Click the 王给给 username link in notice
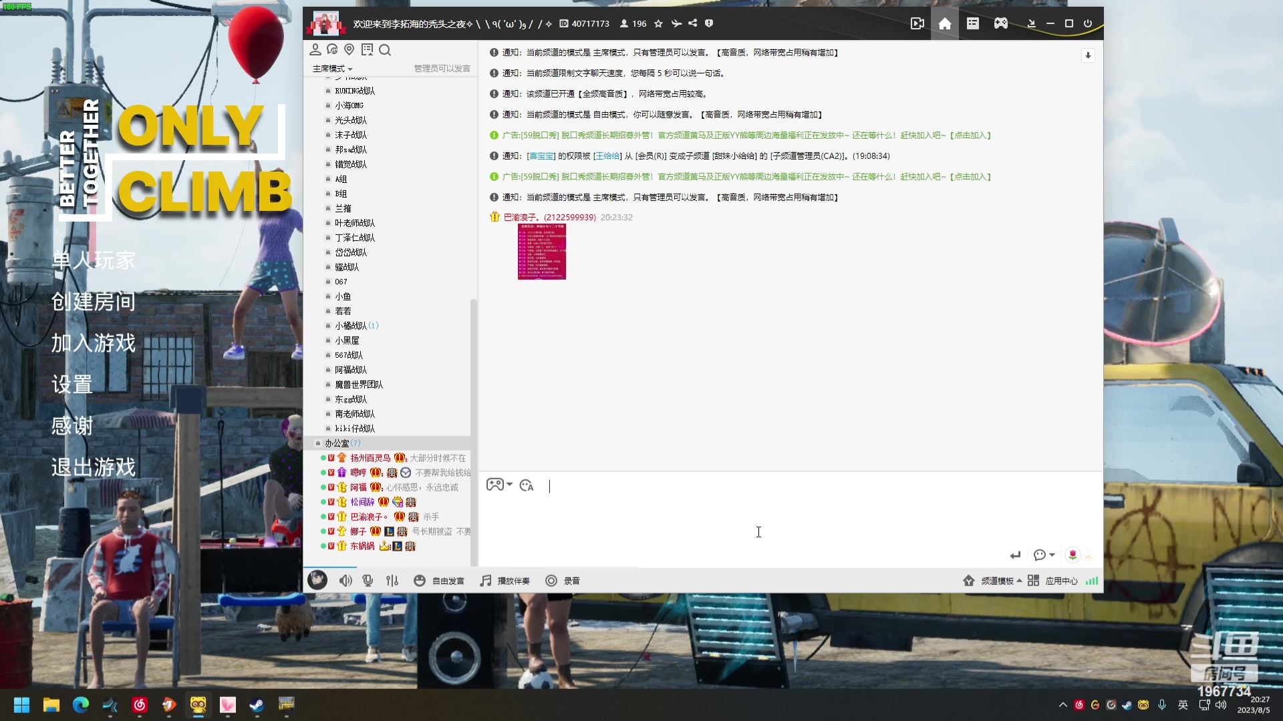 click(x=607, y=156)
